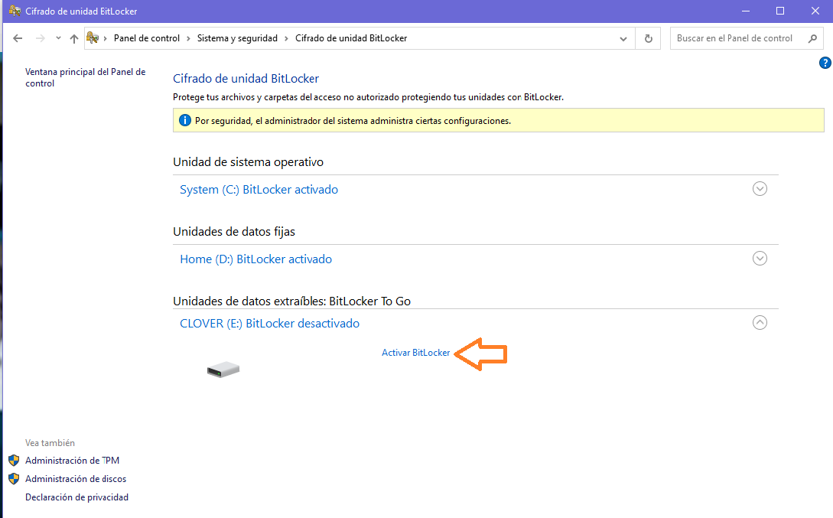Maximize the BitLocker window
The height and width of the screenshot is (518, 833).
780,11
